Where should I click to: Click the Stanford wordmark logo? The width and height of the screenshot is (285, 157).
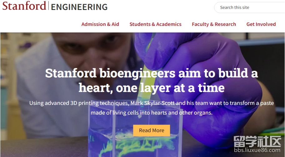point(24,6)
